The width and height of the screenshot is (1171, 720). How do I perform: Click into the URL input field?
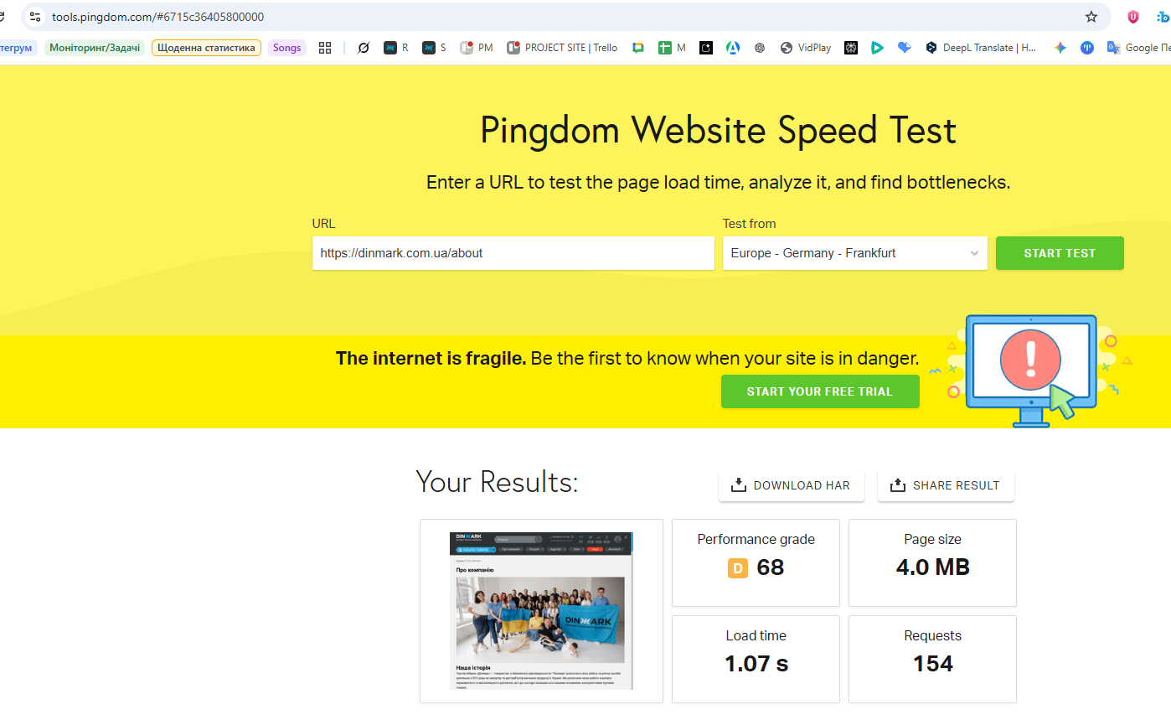click(x=513, y=253)
